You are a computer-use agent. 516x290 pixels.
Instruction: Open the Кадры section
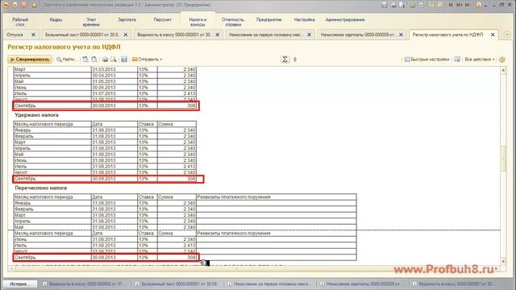(x=56, y=19)
